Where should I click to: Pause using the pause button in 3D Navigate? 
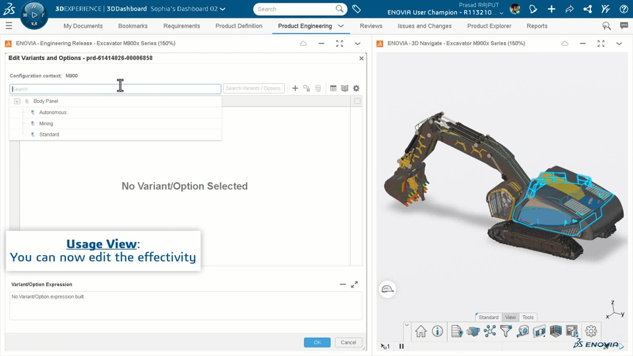pyautogui.click(x=402, y=346)
